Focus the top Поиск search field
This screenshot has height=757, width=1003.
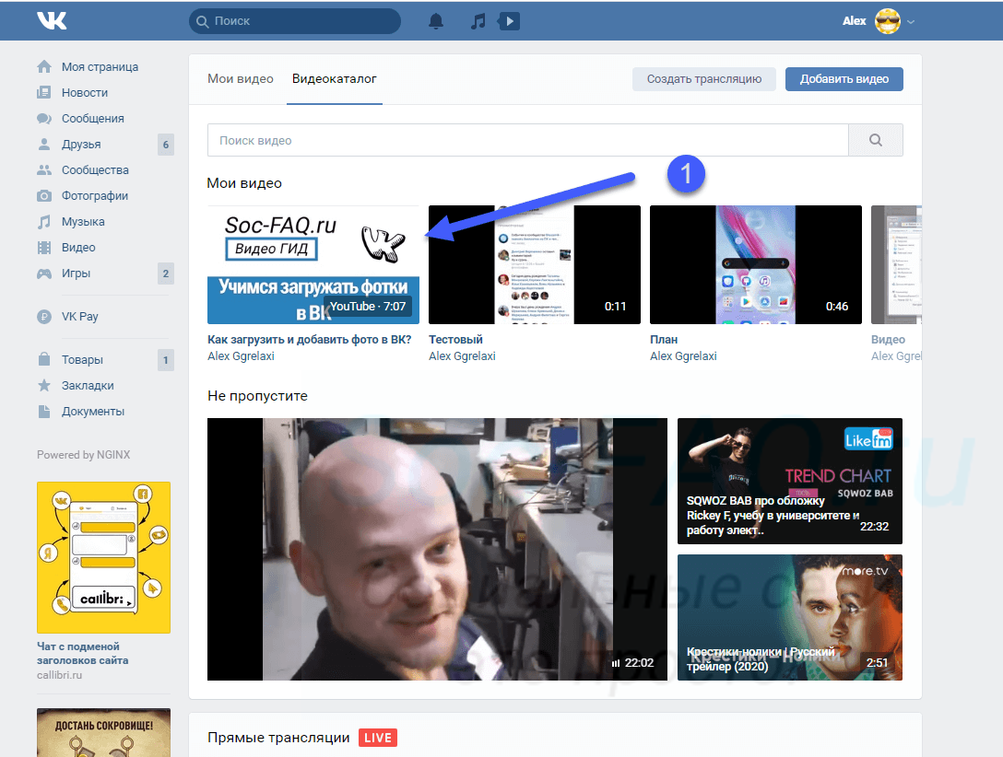[x=295, y=21]
